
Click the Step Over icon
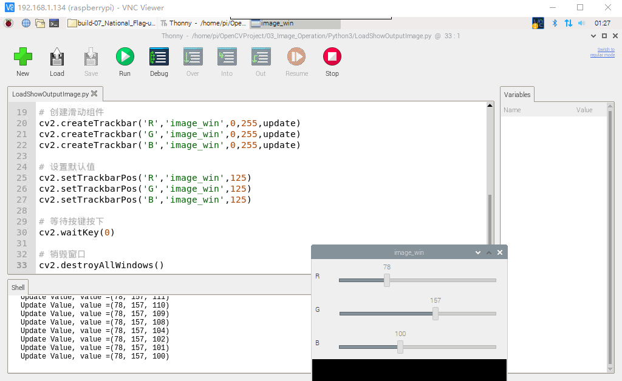tap(193, 56)
